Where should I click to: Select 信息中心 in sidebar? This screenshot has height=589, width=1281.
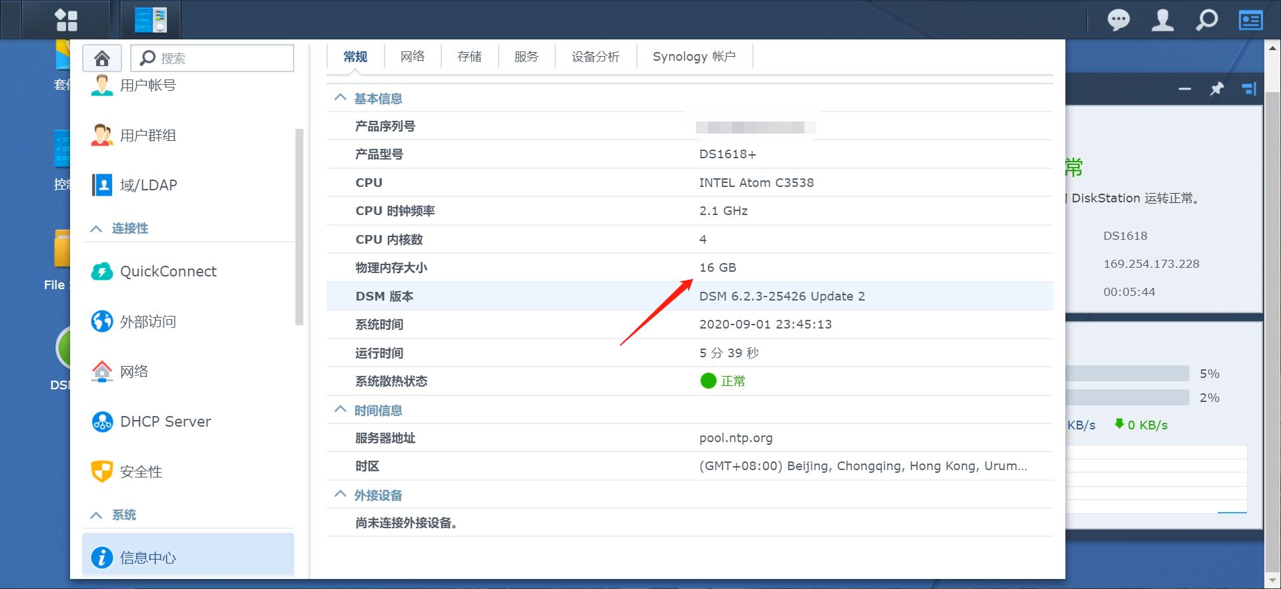[188, 555]
